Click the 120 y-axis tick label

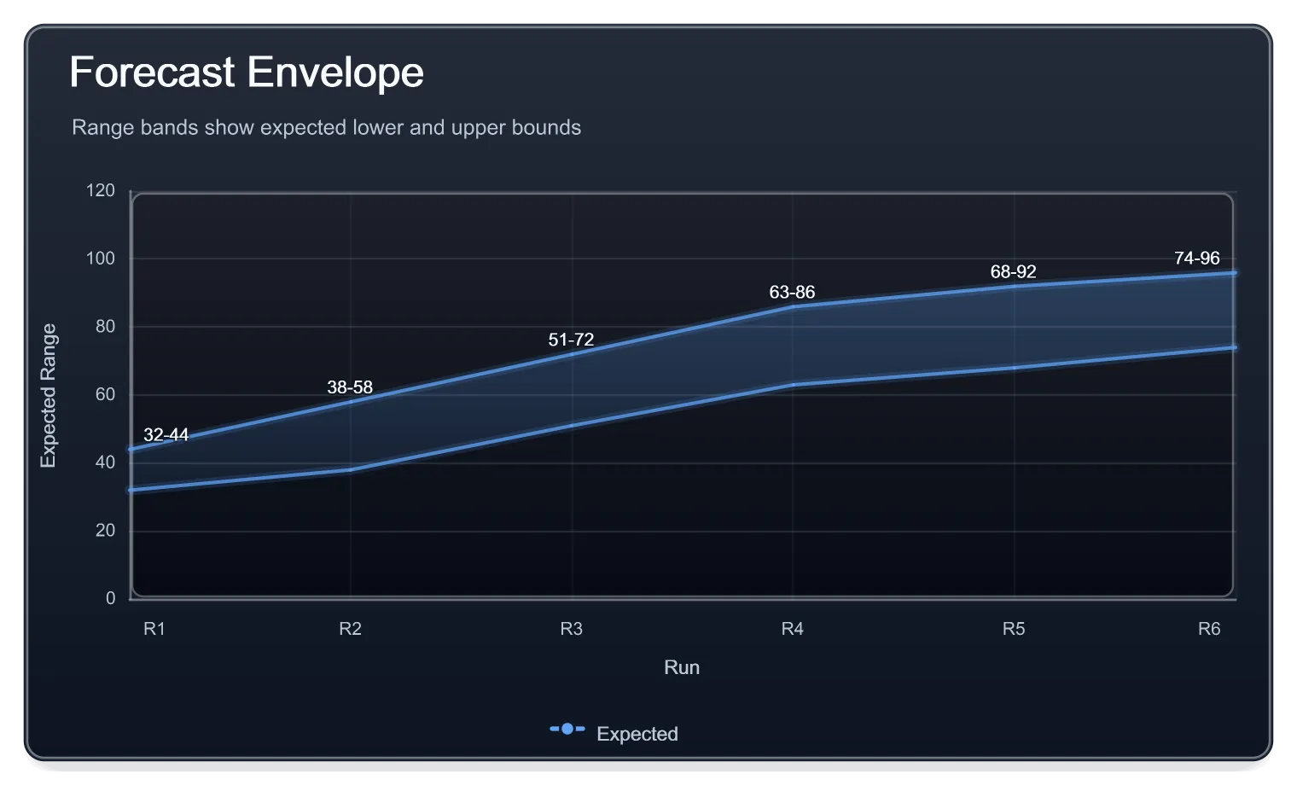click(100, 190)
